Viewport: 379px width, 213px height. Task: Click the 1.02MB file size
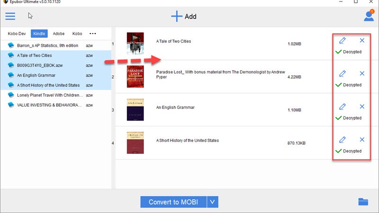point(294,44)
